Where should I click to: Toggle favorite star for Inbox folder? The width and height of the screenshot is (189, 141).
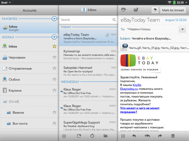coord(55,46)
